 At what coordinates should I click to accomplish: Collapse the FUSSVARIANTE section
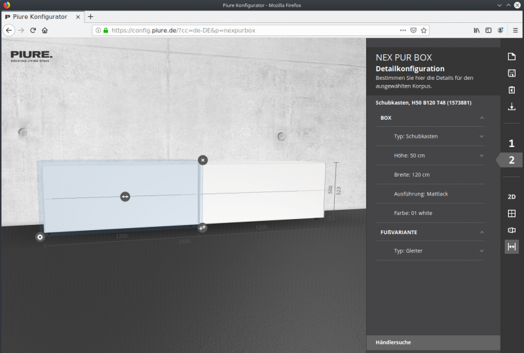coord(430,232)
